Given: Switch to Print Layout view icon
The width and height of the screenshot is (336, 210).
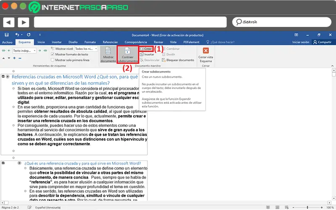Looking at the screenshot, I should [x=277, y=207].
